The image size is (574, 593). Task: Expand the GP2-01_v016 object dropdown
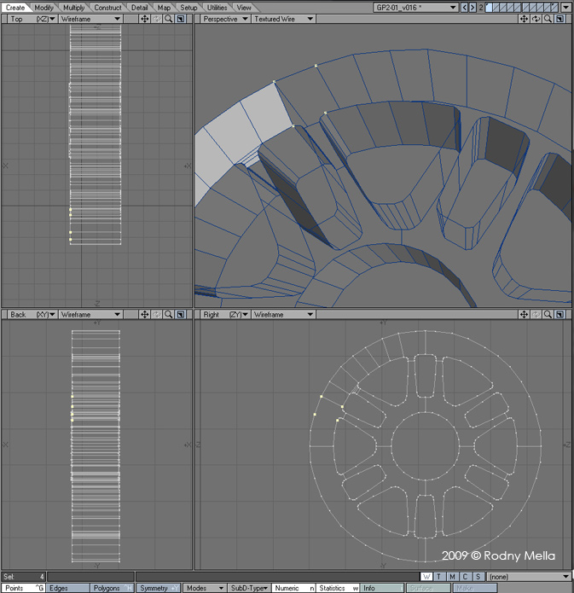pos(415,8)
